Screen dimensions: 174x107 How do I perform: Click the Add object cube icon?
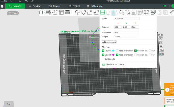point(42,12)
